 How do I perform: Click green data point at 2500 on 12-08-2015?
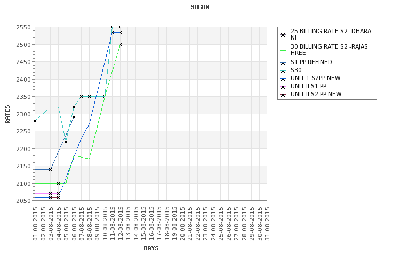coord(120,45)
